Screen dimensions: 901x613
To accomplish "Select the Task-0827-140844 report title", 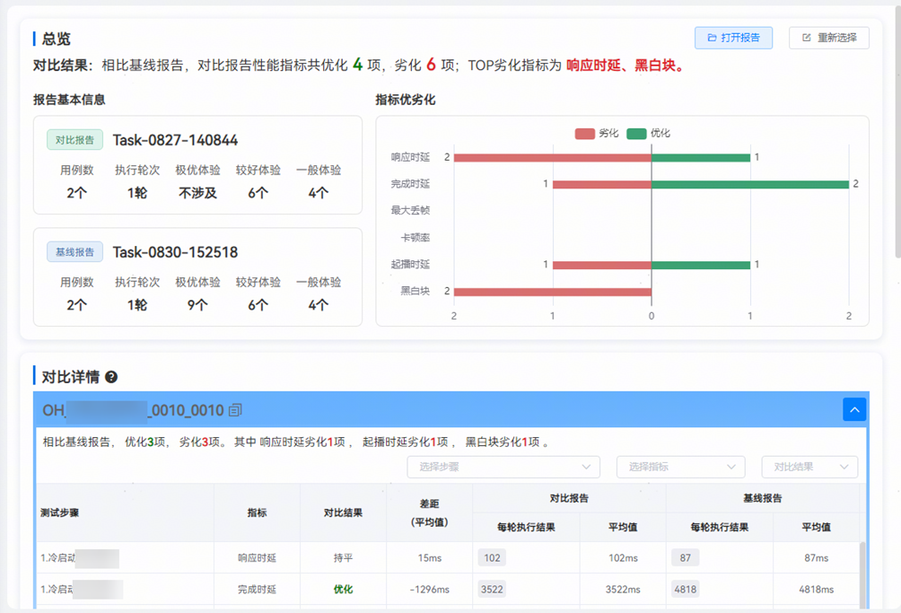I will [x=175, y=140].
